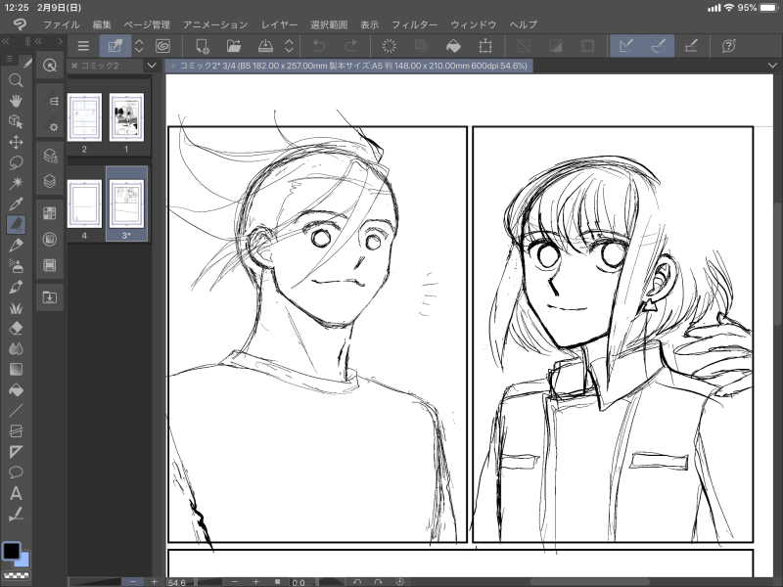This screenshot has width=783, height=587.
Task: Click the Save icon in the command bar
Action: click(265, 46)
